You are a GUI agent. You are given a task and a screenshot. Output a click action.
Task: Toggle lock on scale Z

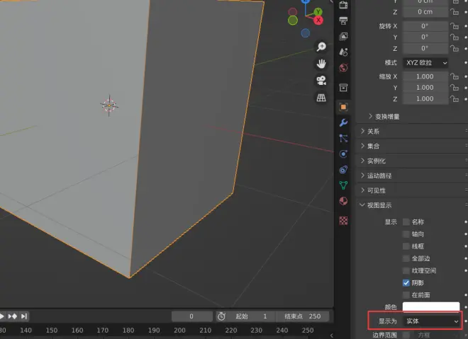pos(455,98)
